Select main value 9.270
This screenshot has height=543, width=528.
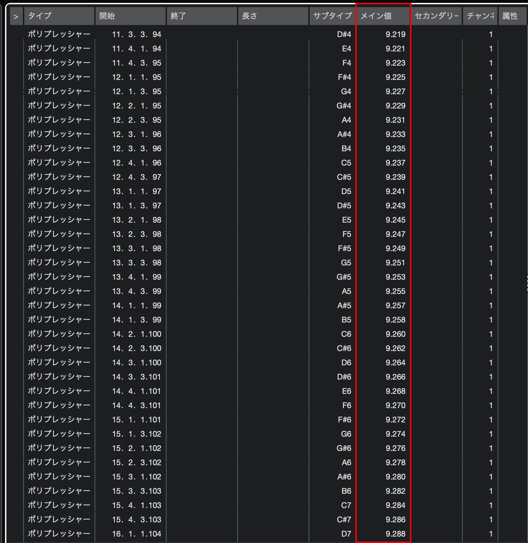tap(395, 405)
